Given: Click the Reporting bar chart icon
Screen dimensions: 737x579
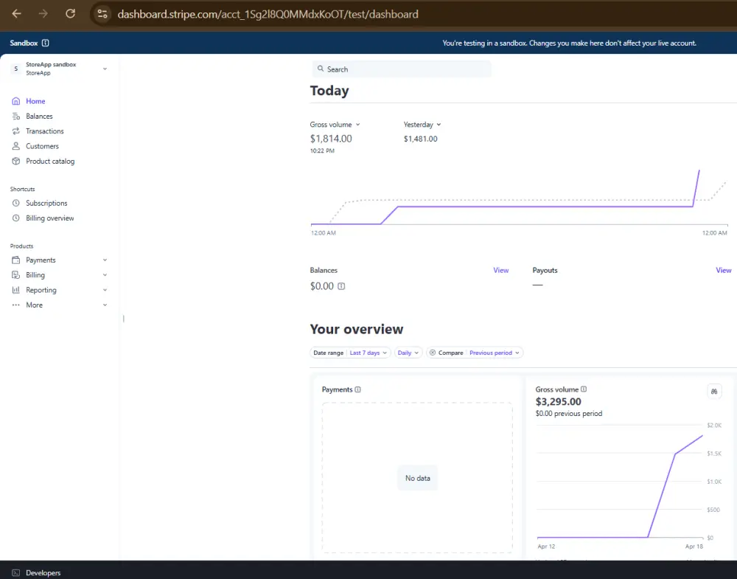Looking at the screenshot, I should click(x=16, y=290).
